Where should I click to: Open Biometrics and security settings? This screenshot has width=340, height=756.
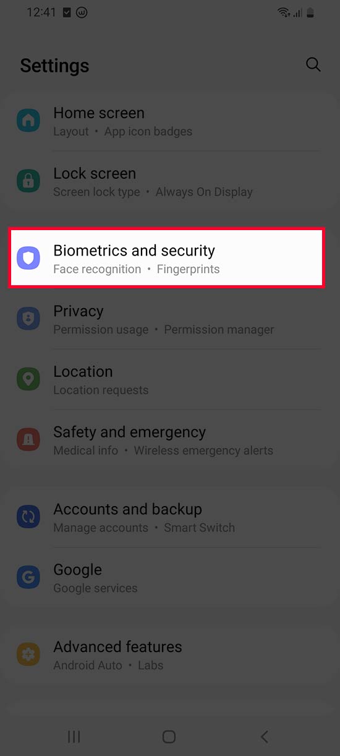pos(167,259)
